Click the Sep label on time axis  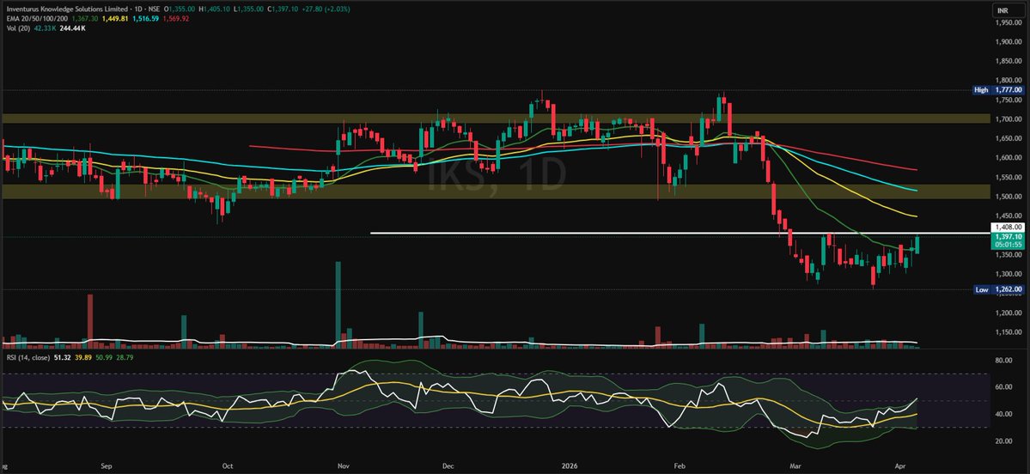click(x=107, y=465)
